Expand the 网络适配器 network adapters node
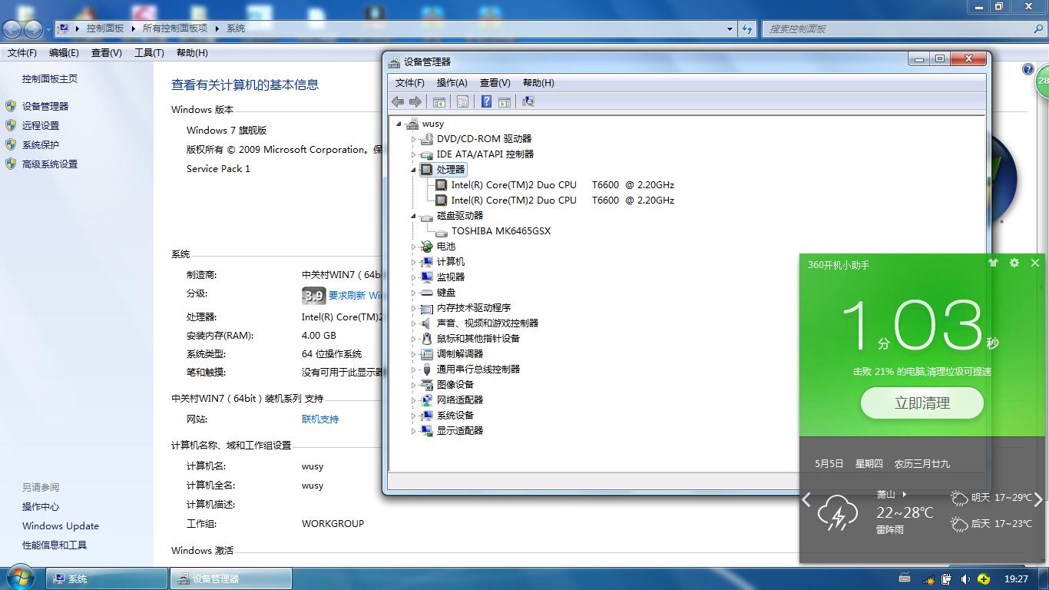1049x590 pixels. click(x=413, y=400)
